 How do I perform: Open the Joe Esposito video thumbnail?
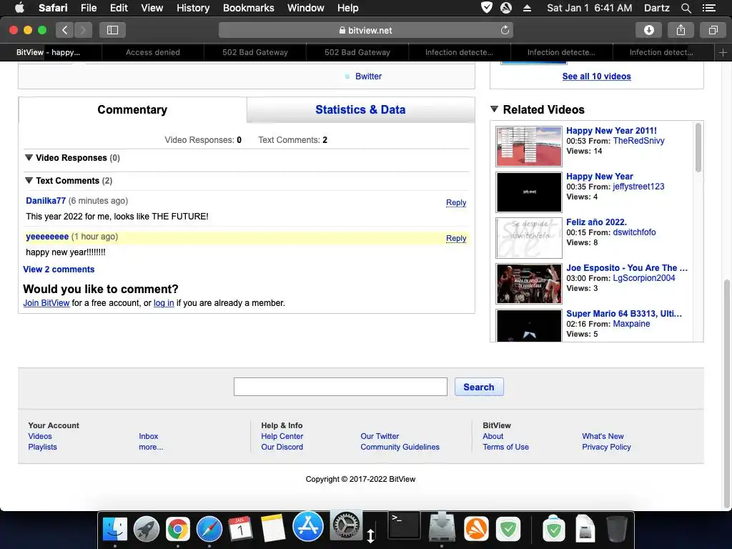click(529, 283)
